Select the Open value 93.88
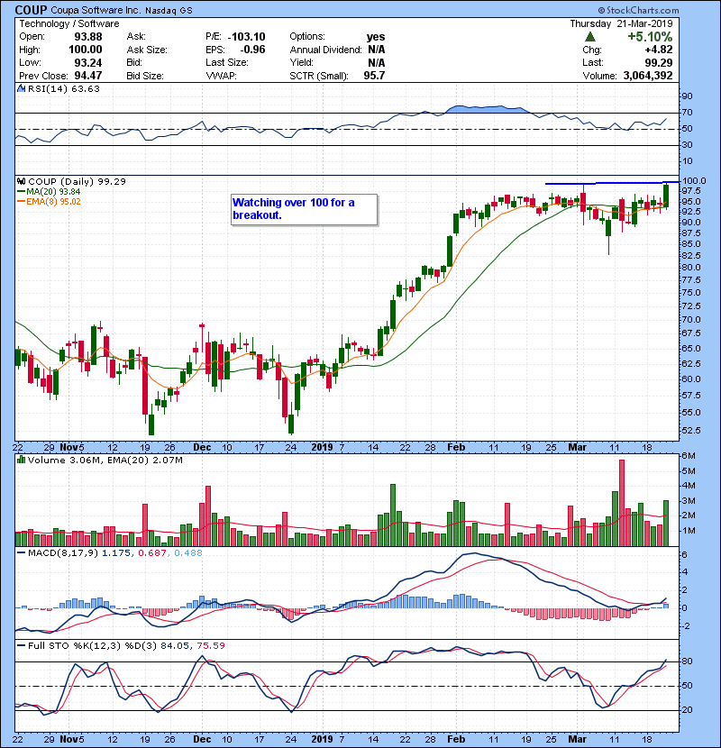Screen dimensions: 721x748 [x=88, y=37]
